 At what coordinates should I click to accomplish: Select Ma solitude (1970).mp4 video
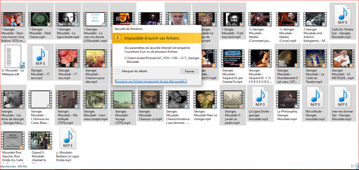(x=68, y=100)
